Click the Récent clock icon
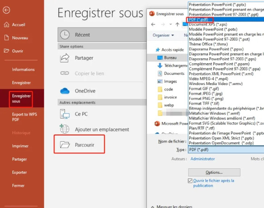The height and width of the screenshot is (208, 264). pos(65,35)
